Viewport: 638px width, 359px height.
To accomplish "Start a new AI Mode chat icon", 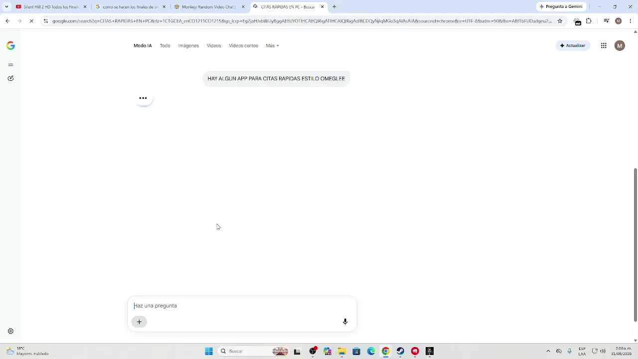I will tap(10, 78).
